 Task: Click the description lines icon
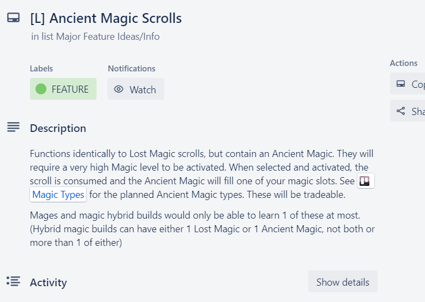click(x=13, y=127)
